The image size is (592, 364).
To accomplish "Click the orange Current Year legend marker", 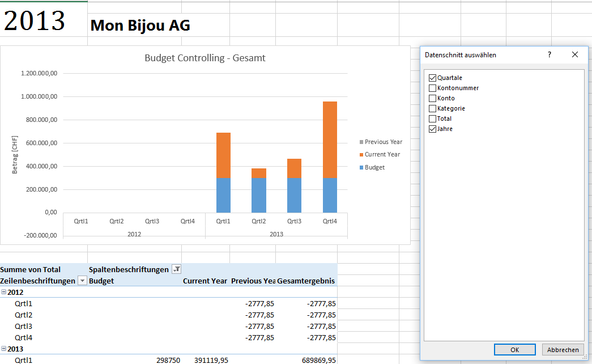I will click(x=361, y=154).
